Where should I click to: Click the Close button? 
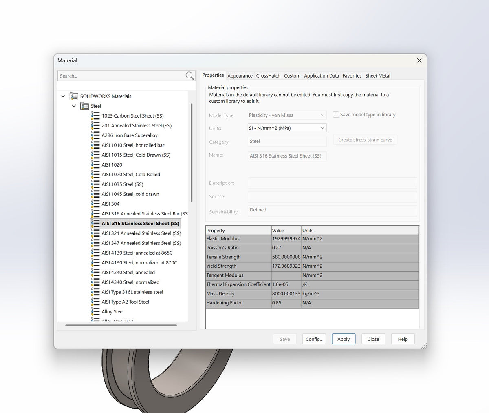(373, 339)
